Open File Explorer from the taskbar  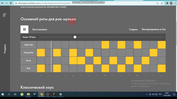(x=28, y=94)
